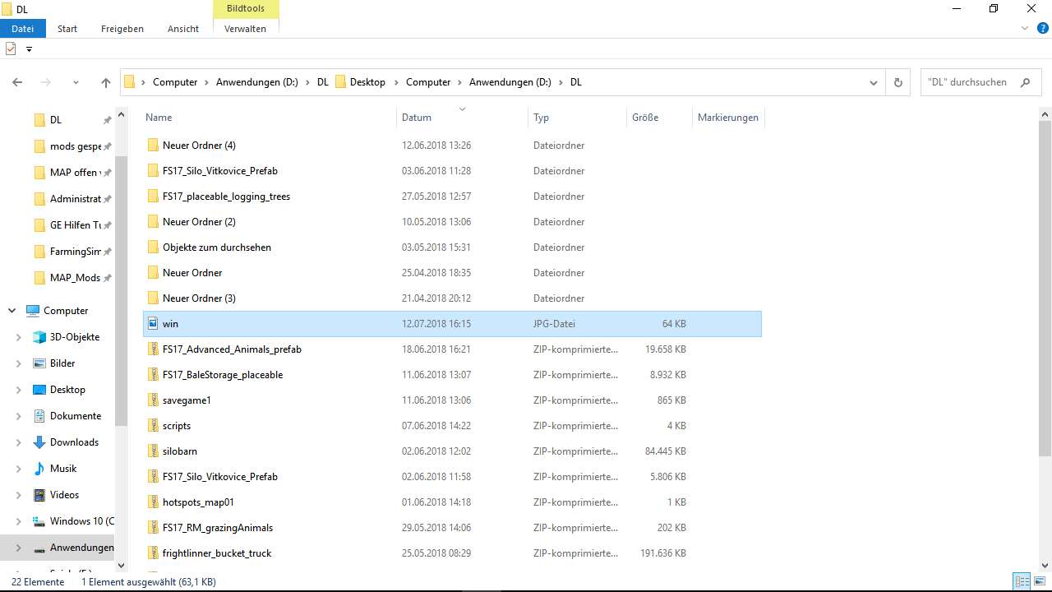Viewport: 1052px width, 592px height.
Task: Open the Freigeben ribbon tab
Action: click(x=122, y=28)
